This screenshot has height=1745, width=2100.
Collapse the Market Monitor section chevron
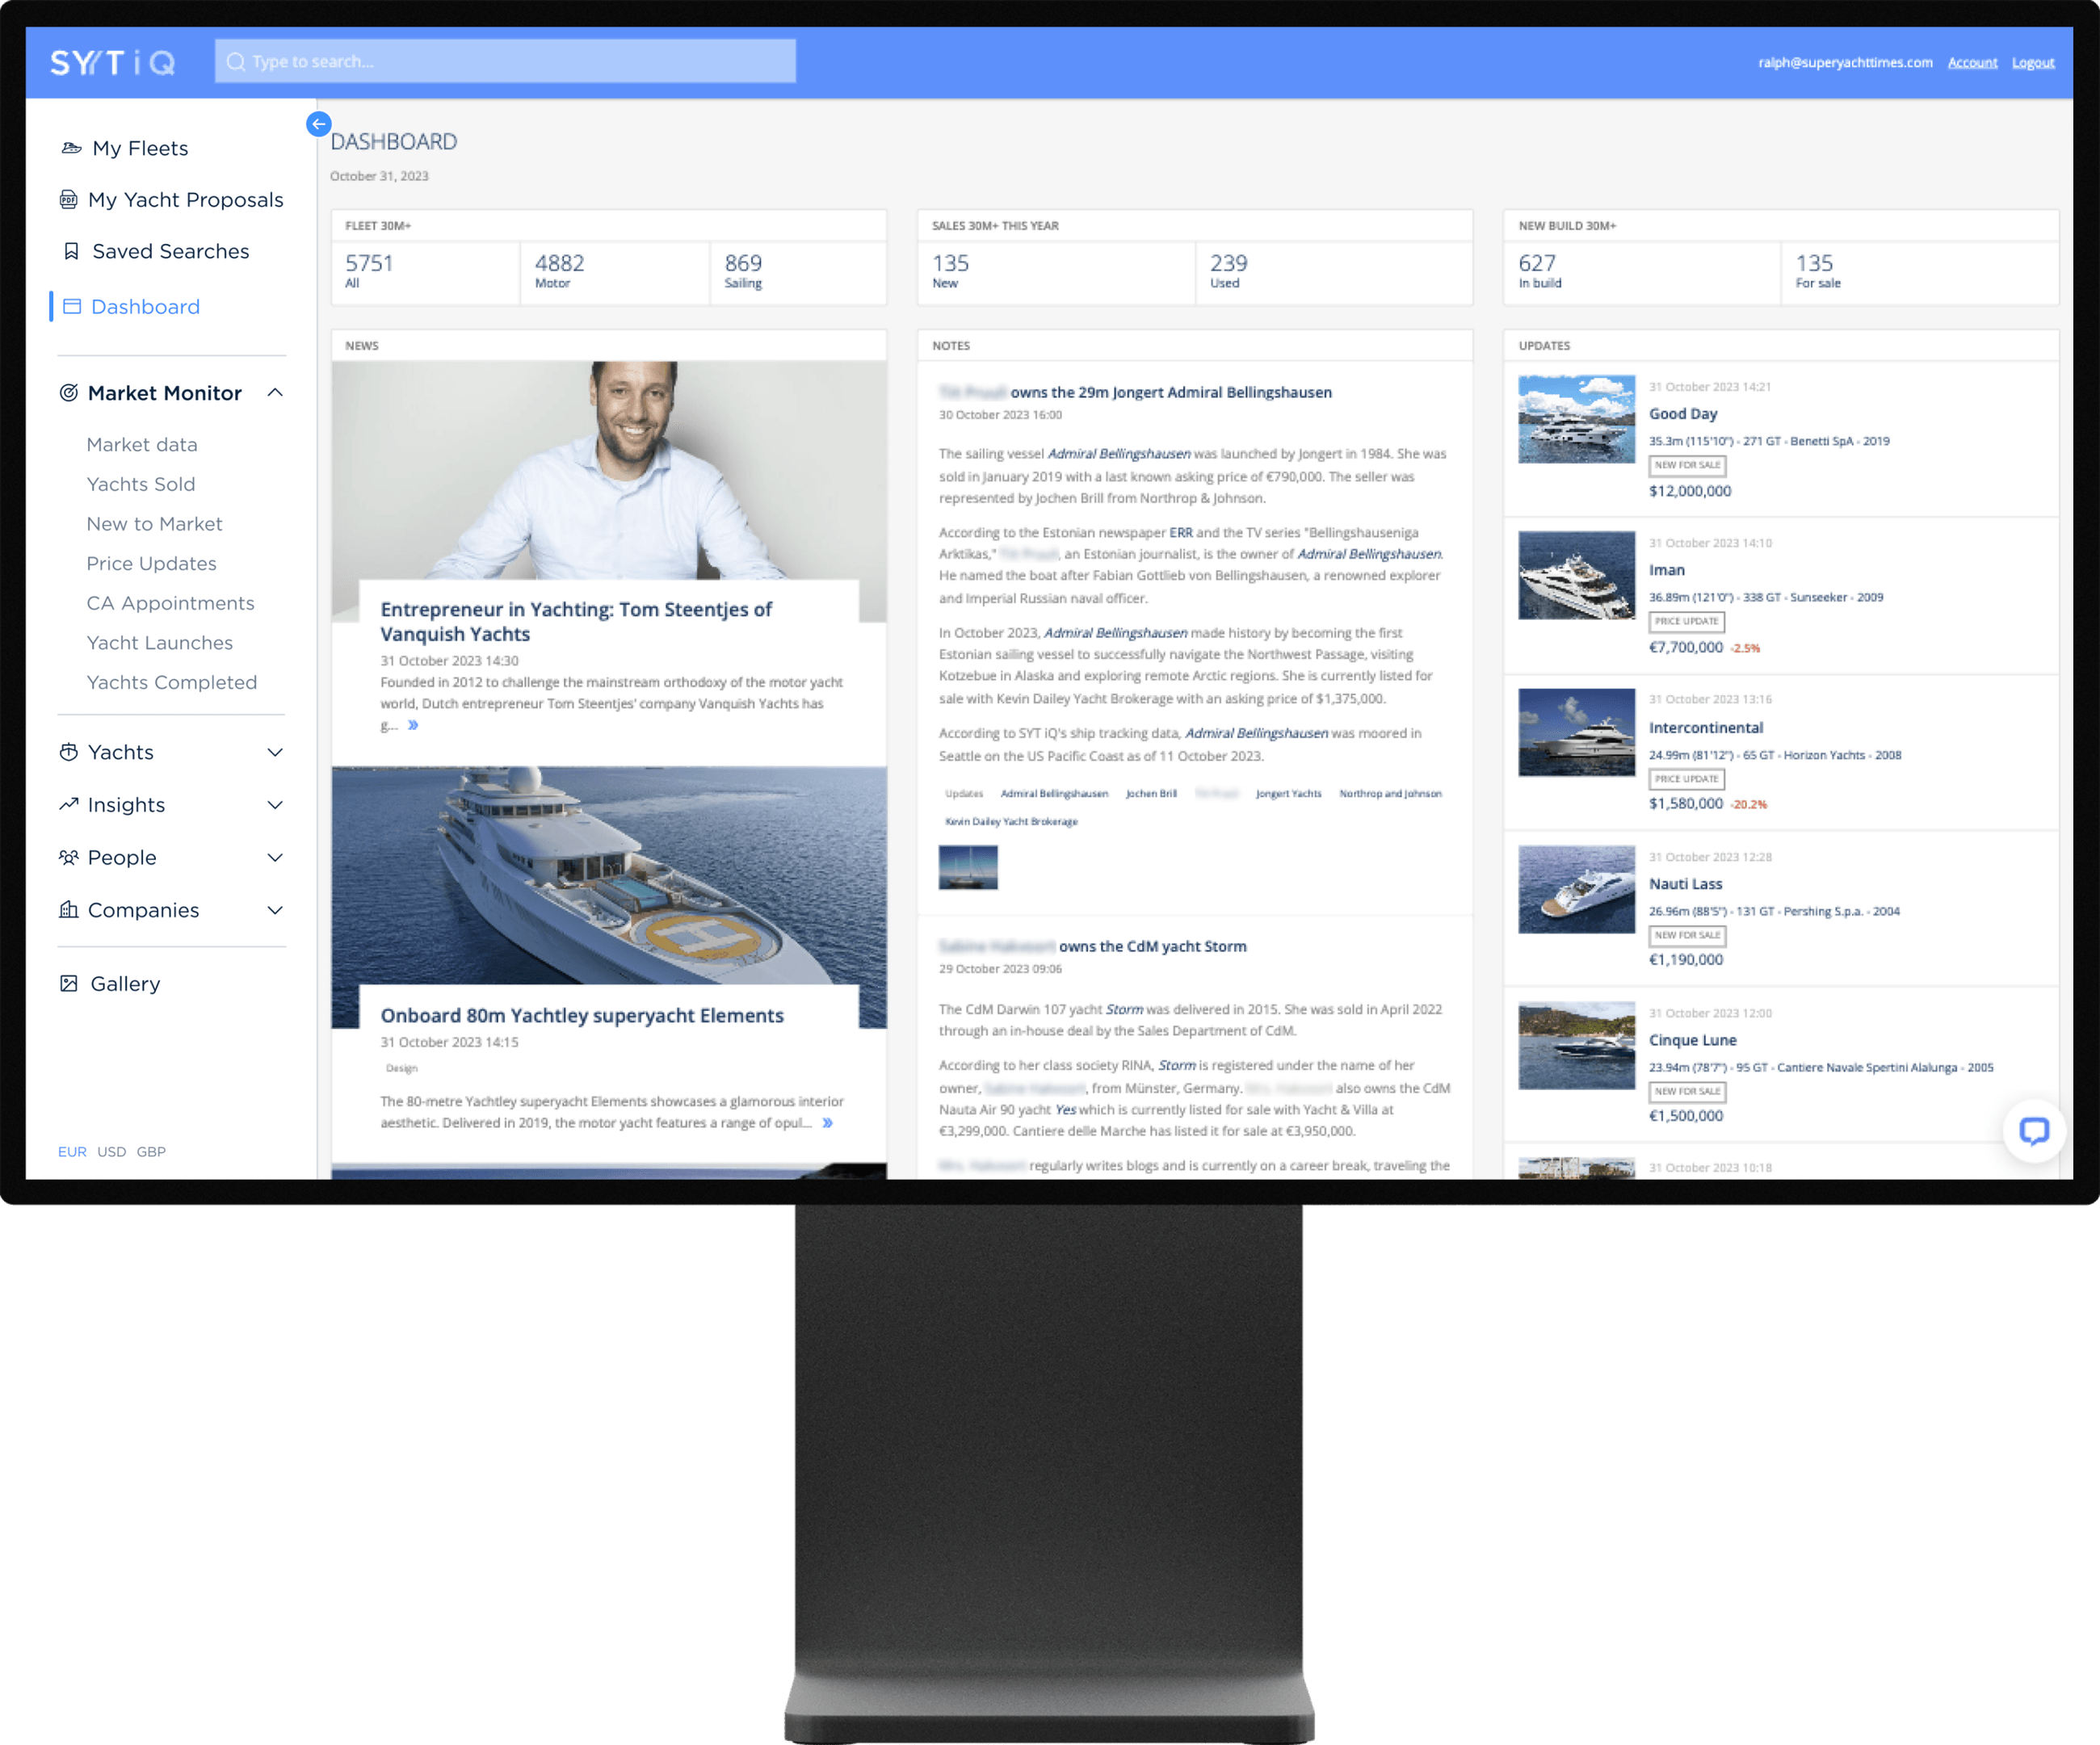275,393
